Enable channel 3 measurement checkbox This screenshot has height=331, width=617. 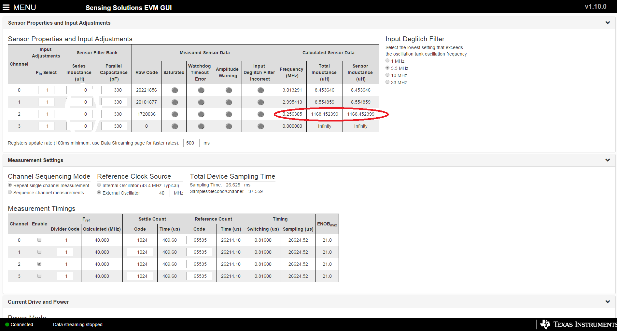point(39,276)
